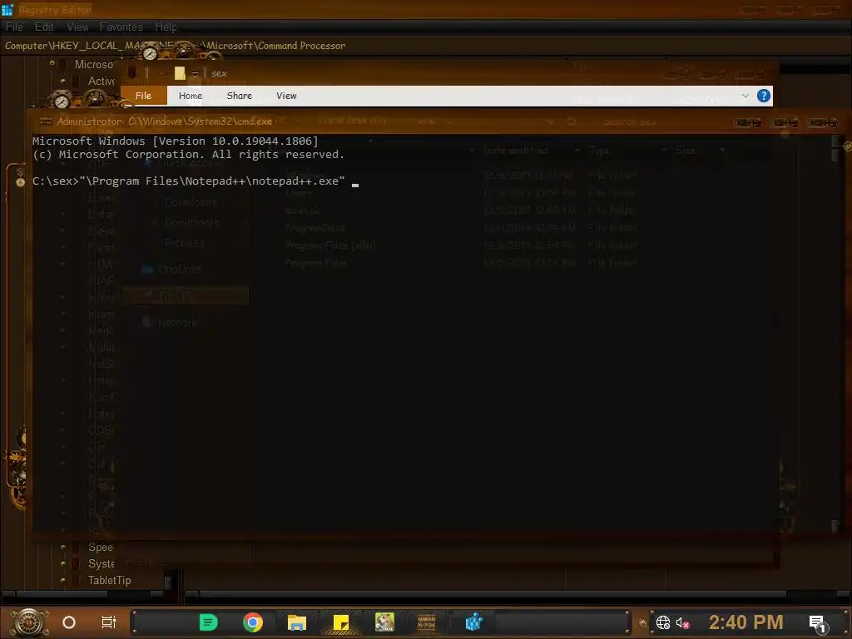Launch Google Chrome from the taskbar
Viewport: 852px width, 639px height.
(253, 622)
